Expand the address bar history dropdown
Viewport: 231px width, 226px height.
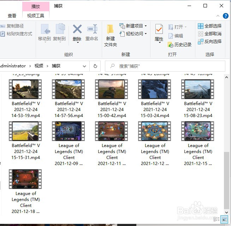pyautogui.click(x=84, y=66)
